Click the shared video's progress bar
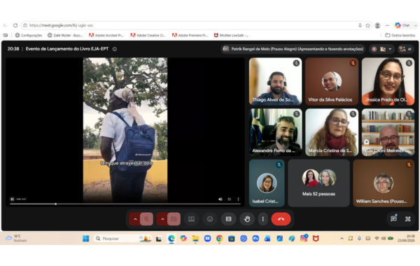The image size is (420, 266). [125, 204]
